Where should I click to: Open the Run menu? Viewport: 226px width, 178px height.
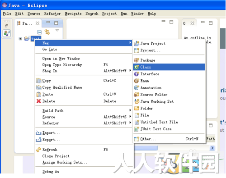tap(124, 14)
